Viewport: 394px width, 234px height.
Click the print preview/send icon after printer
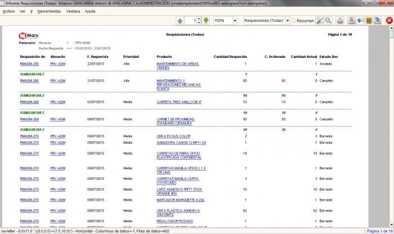(x=352, y=21)
